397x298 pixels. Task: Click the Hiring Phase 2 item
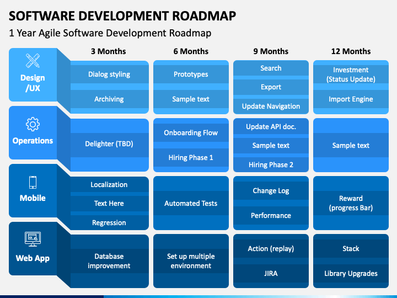click(271, 164)
